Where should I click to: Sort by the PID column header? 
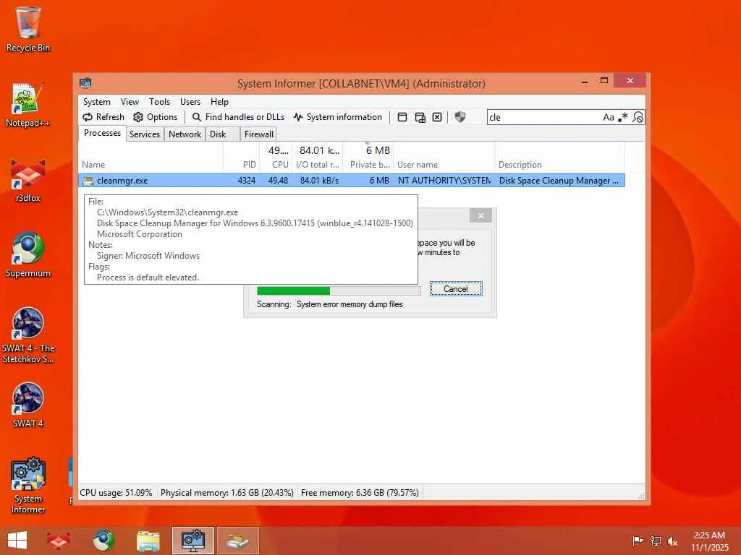[x=241, y=157]
